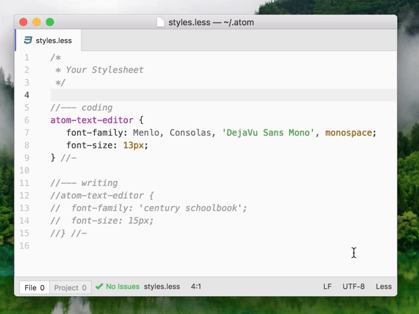The height and width of the screenshot is (314, 419).
Task: Click the 'DejaVu Sans Mono' string
Action: click(x=268, y=132)
